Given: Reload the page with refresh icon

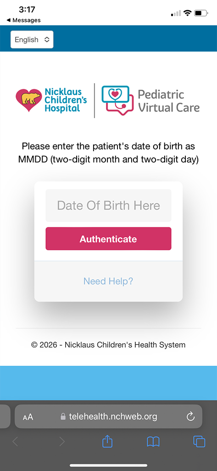Looking at the screenshot, I should click(x=191, y=416).
